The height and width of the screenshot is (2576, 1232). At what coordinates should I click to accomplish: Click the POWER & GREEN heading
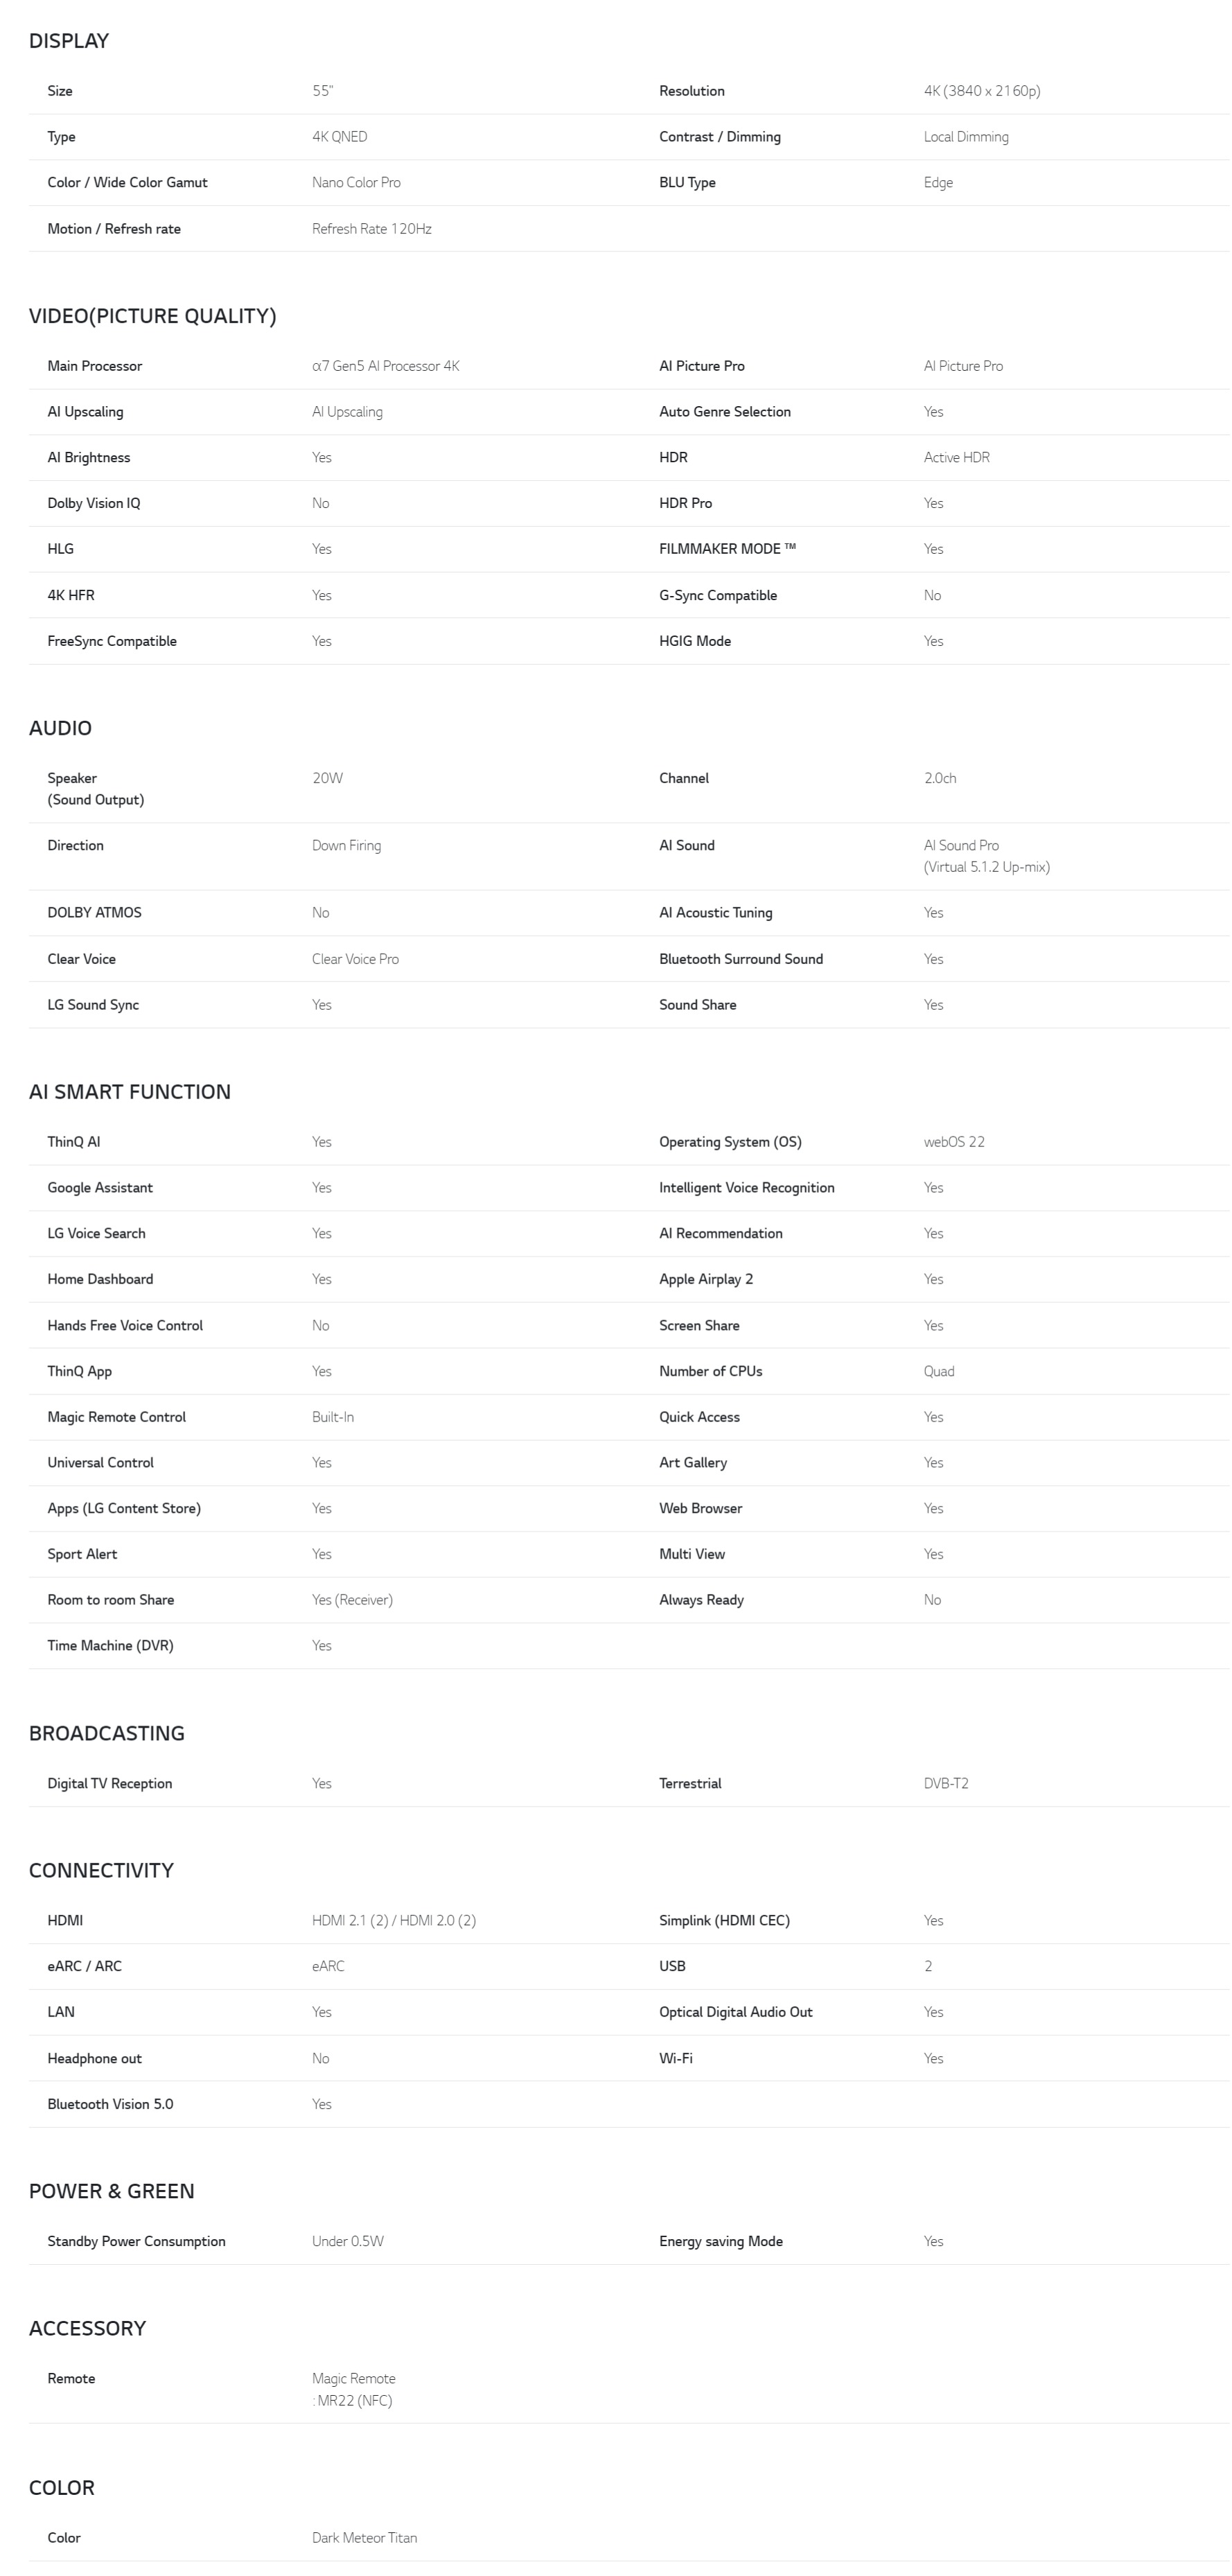tap(111, 2191)
